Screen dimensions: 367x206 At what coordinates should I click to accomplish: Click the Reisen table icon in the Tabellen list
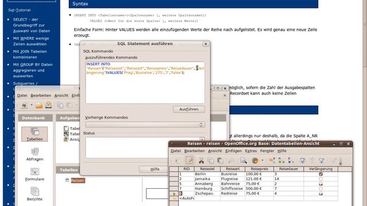[x=67, y=180]
